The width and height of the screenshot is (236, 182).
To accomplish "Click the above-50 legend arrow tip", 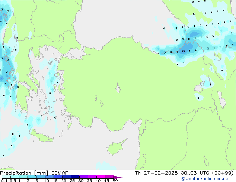I will coord(118,177).
